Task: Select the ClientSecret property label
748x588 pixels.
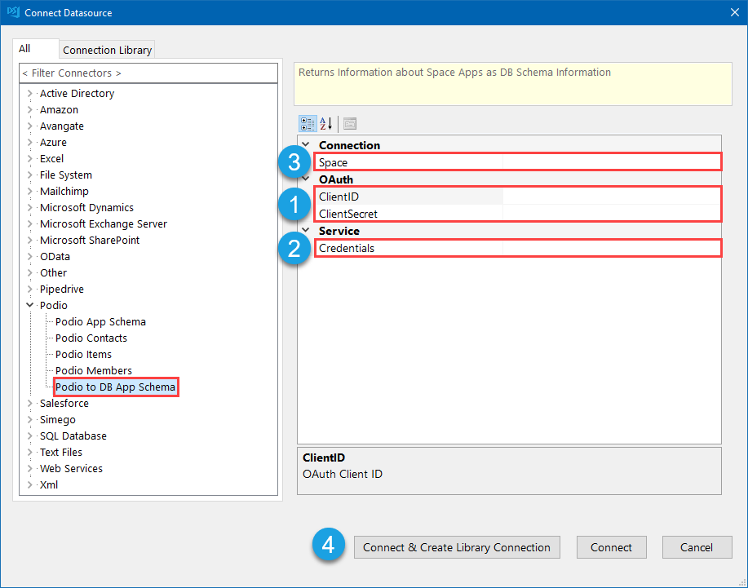Action: [348, 214]
